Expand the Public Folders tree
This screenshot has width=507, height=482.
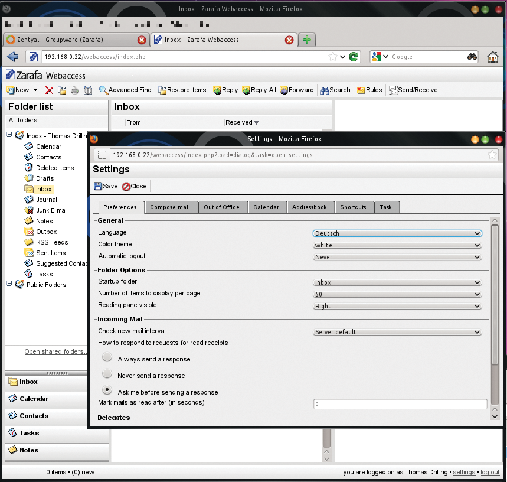[9, 284]
